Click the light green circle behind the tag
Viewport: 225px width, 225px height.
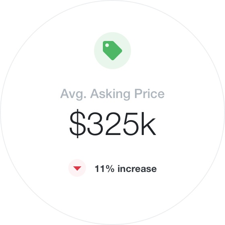point(112,51)
